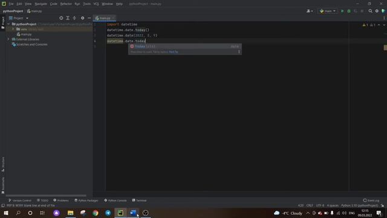
Task: Open the Window menu
Action: 107,4
